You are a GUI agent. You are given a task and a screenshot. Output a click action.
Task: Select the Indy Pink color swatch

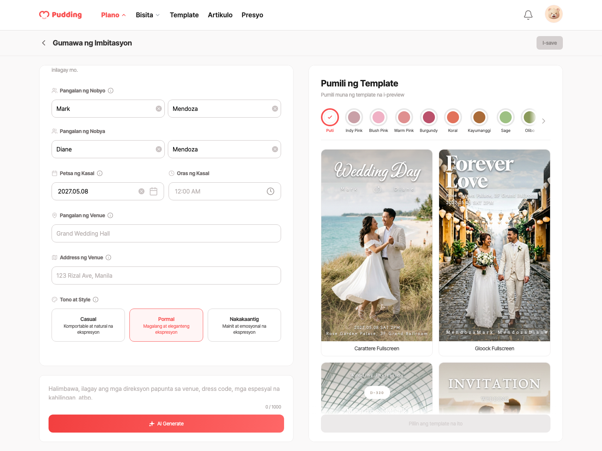354,117
